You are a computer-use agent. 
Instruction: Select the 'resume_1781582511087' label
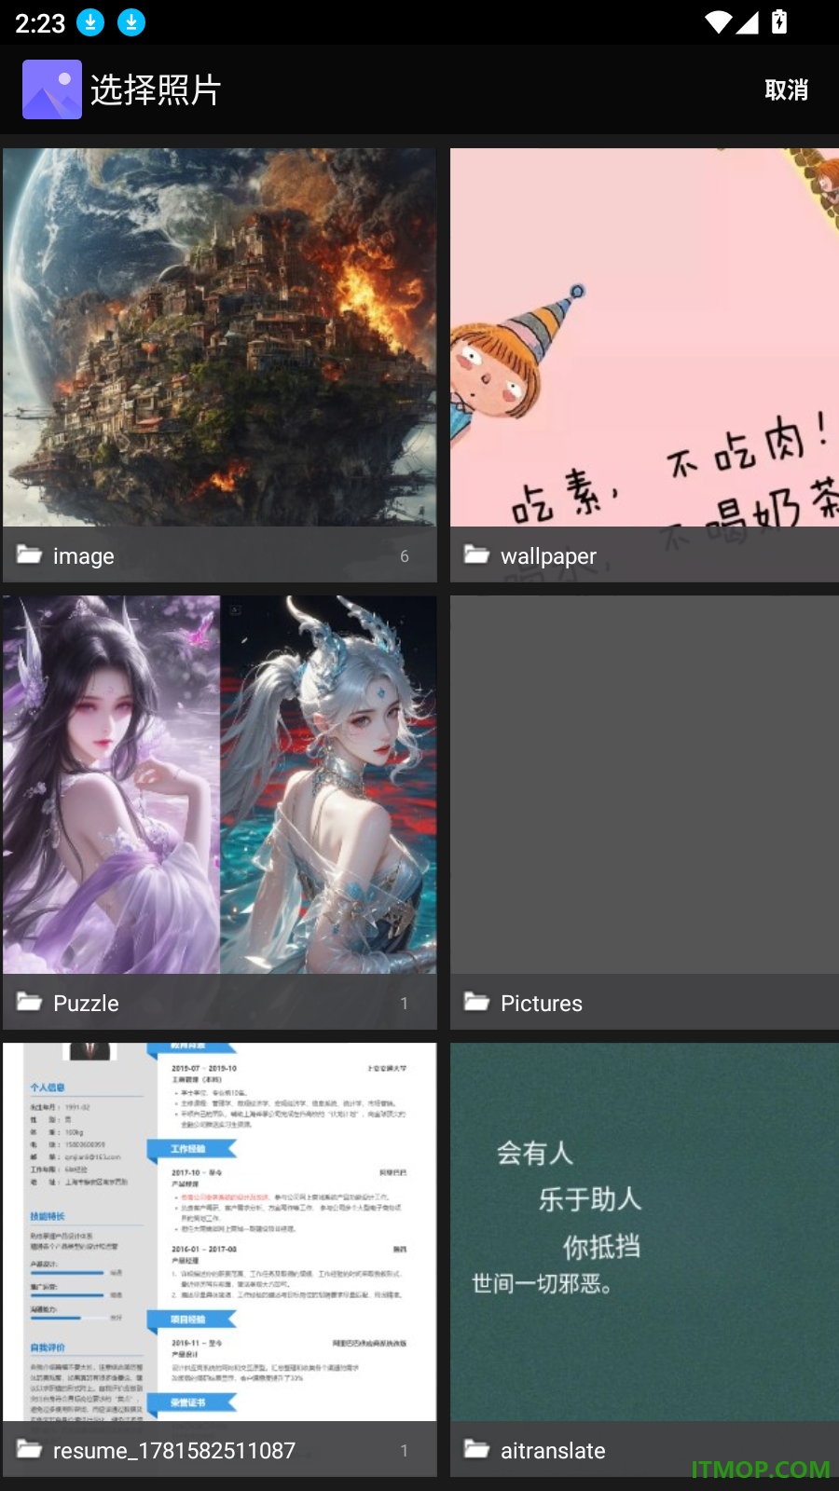(x=174, y=1451)
